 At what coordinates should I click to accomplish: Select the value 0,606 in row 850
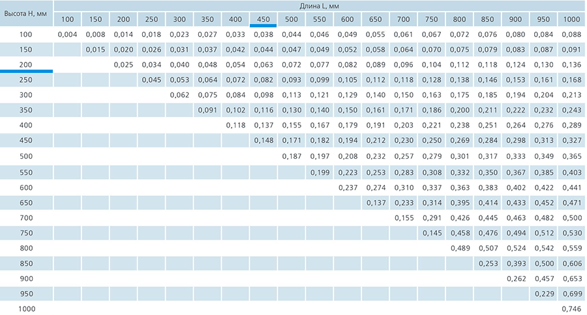click(x=571, y=264)
